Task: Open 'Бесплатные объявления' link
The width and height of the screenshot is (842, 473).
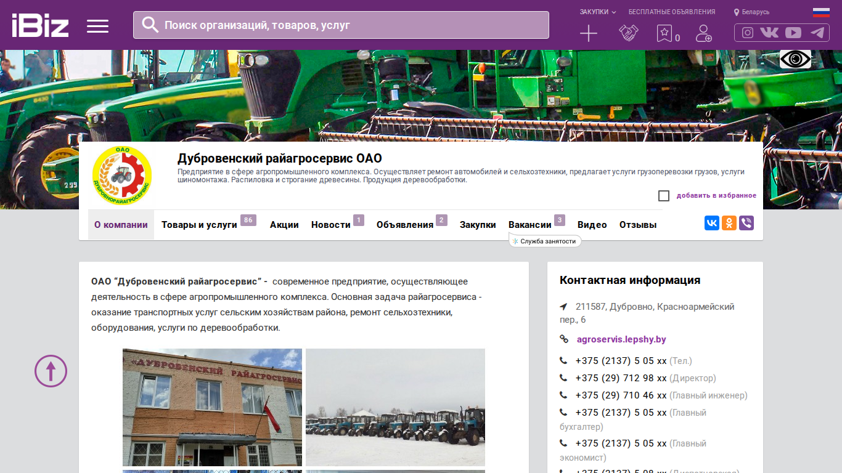Action: (672, 12)
